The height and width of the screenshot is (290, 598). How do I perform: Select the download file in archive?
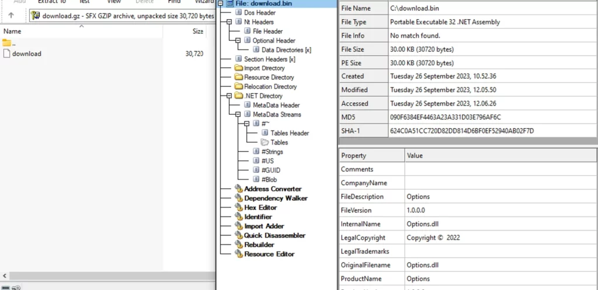coord(26,54)
